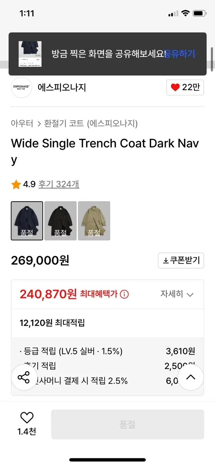Tap the heart wishlist icon showing 1.4천
The image size is (215, 467).
click(x=27, y=418)
